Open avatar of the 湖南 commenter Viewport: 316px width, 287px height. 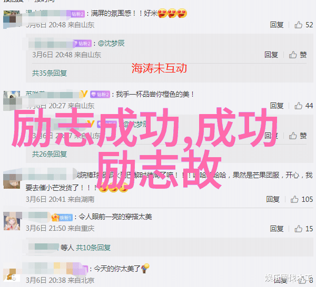[12, 180]
